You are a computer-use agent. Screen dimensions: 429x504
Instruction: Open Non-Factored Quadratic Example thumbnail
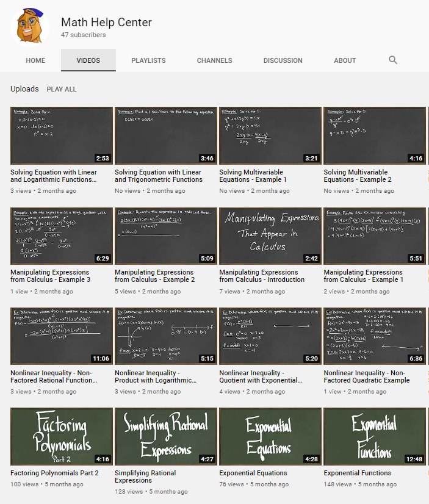click(375, 336)
